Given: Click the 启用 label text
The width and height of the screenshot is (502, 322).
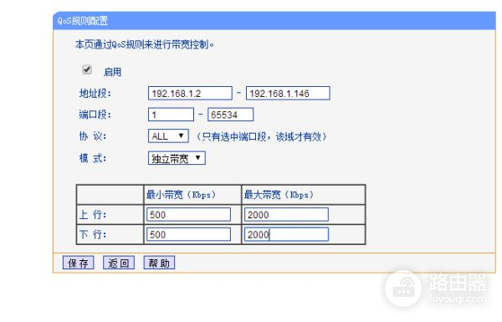Looking at the screenshot, I should [112, 72].
